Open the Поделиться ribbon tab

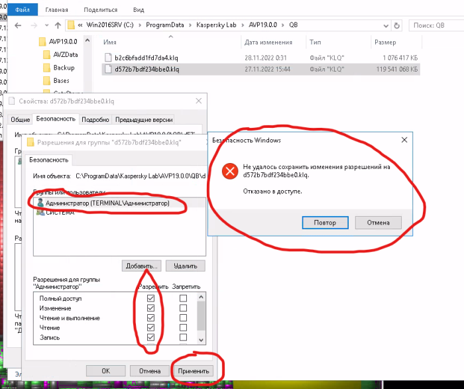[101, 10]
